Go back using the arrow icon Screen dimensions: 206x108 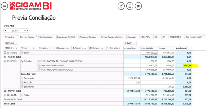pyautogui.click(x=4, y=6)
